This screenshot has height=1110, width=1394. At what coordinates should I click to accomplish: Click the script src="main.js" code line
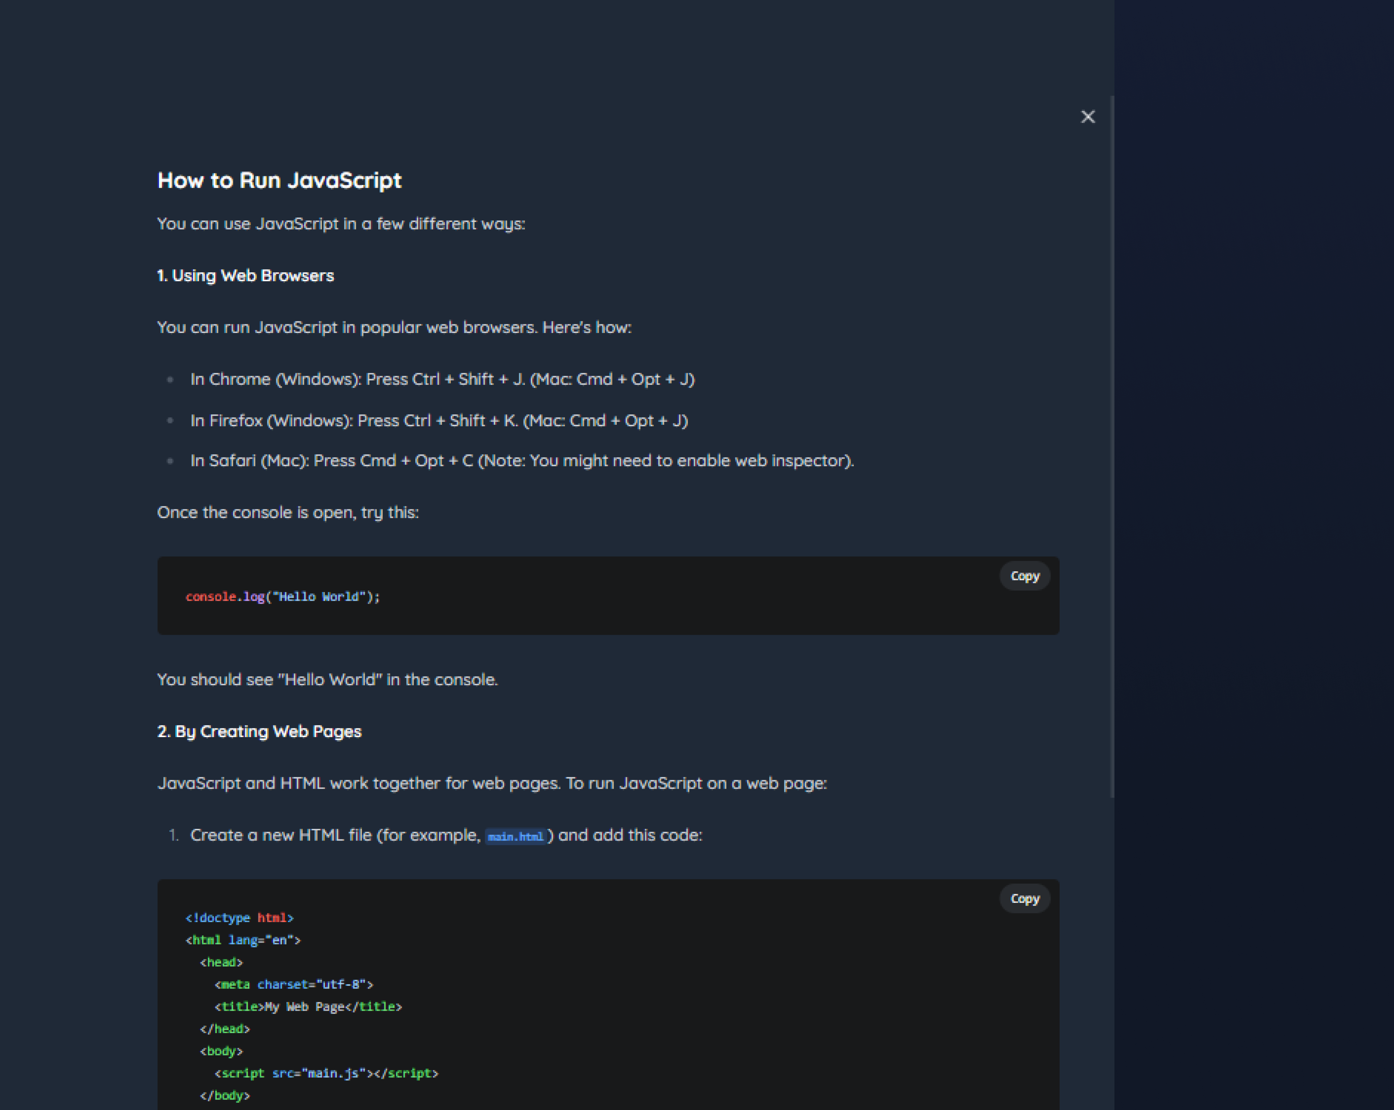(326, 1073)
